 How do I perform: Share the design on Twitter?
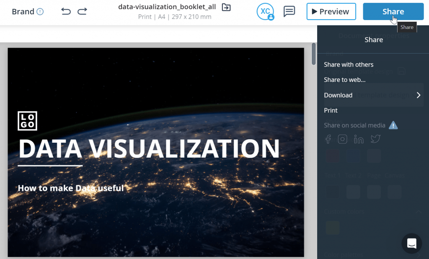pyautogui.click(x=375, y=139)
